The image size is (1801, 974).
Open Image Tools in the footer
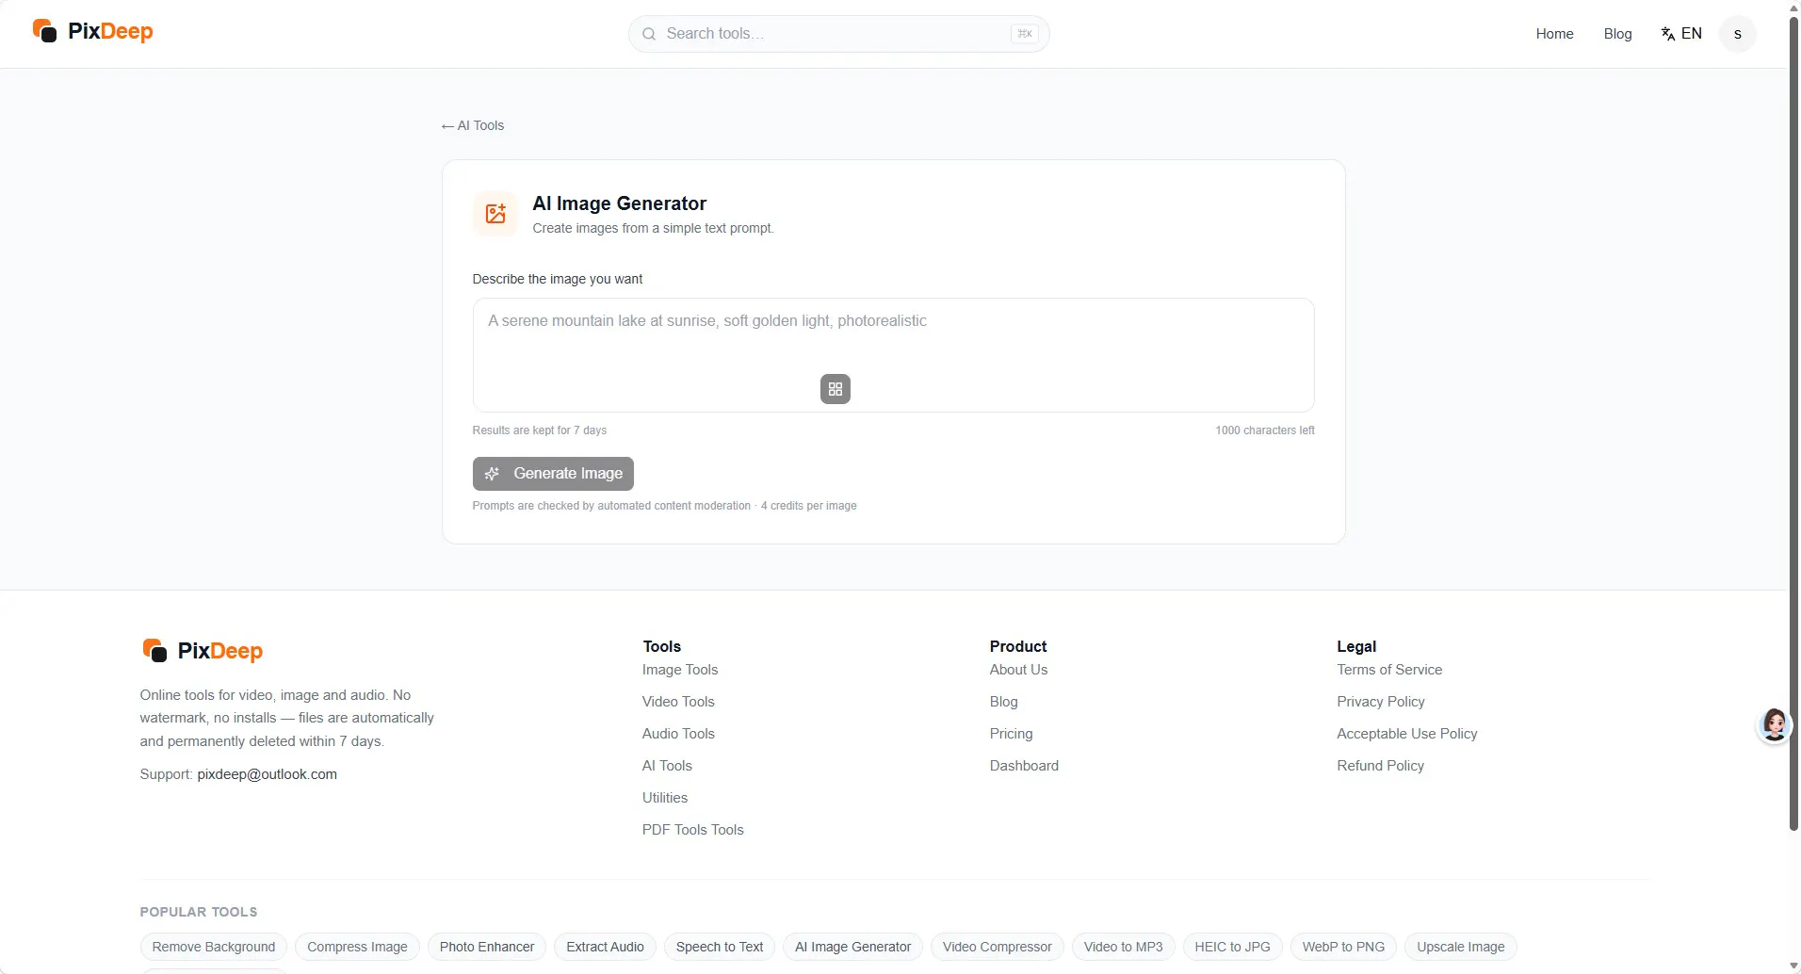680,670
